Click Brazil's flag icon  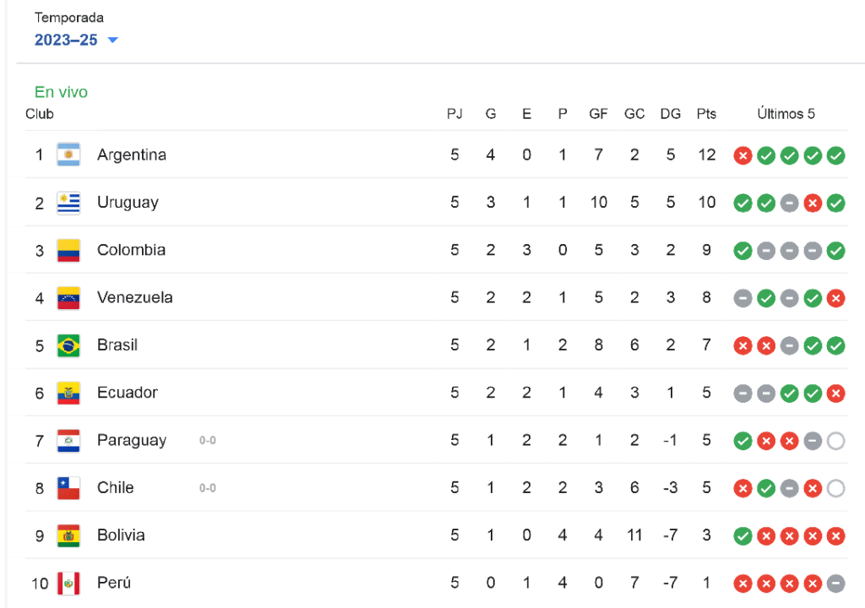click(x=68, y=345)
